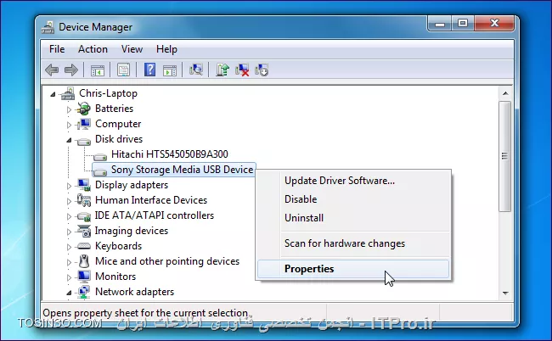Click the Mice and other pointing devices icon
The height and width of the screenshot is (341, 552).
click(84, 261)
